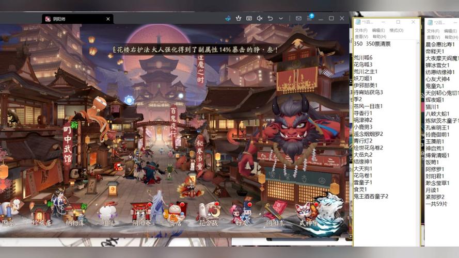Viewport: 459px width, 258px height.
Task: Enter the 百鬼夜行 banner
Action: pos(173,123)
